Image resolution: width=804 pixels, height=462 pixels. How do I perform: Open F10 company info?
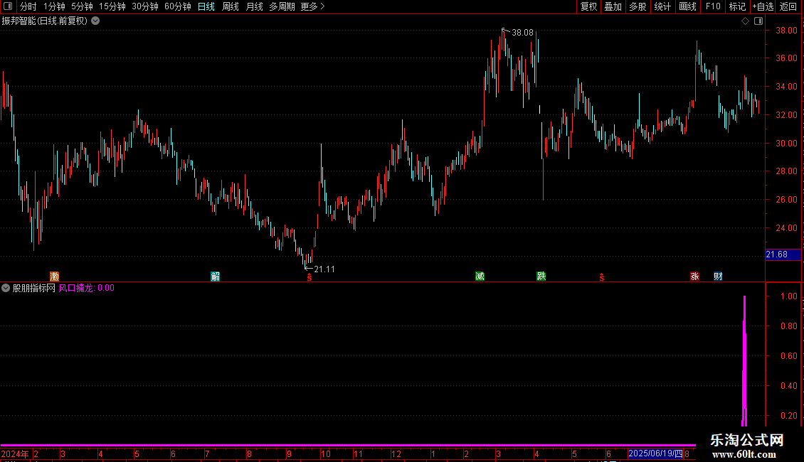pos(713,6)
